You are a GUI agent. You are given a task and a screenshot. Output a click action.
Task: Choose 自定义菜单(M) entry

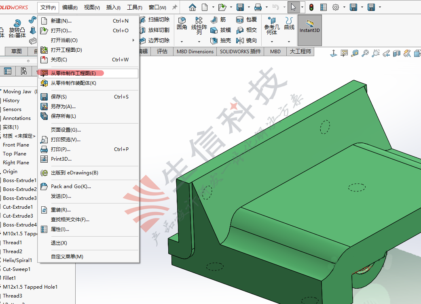pos(89,256)
